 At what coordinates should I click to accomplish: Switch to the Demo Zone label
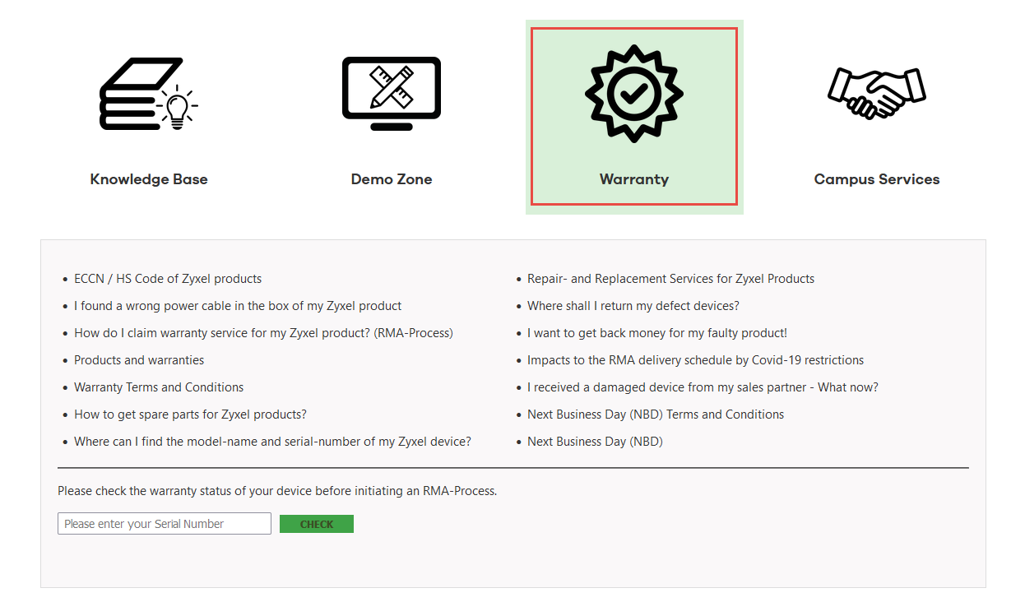(x=392, y=179)
